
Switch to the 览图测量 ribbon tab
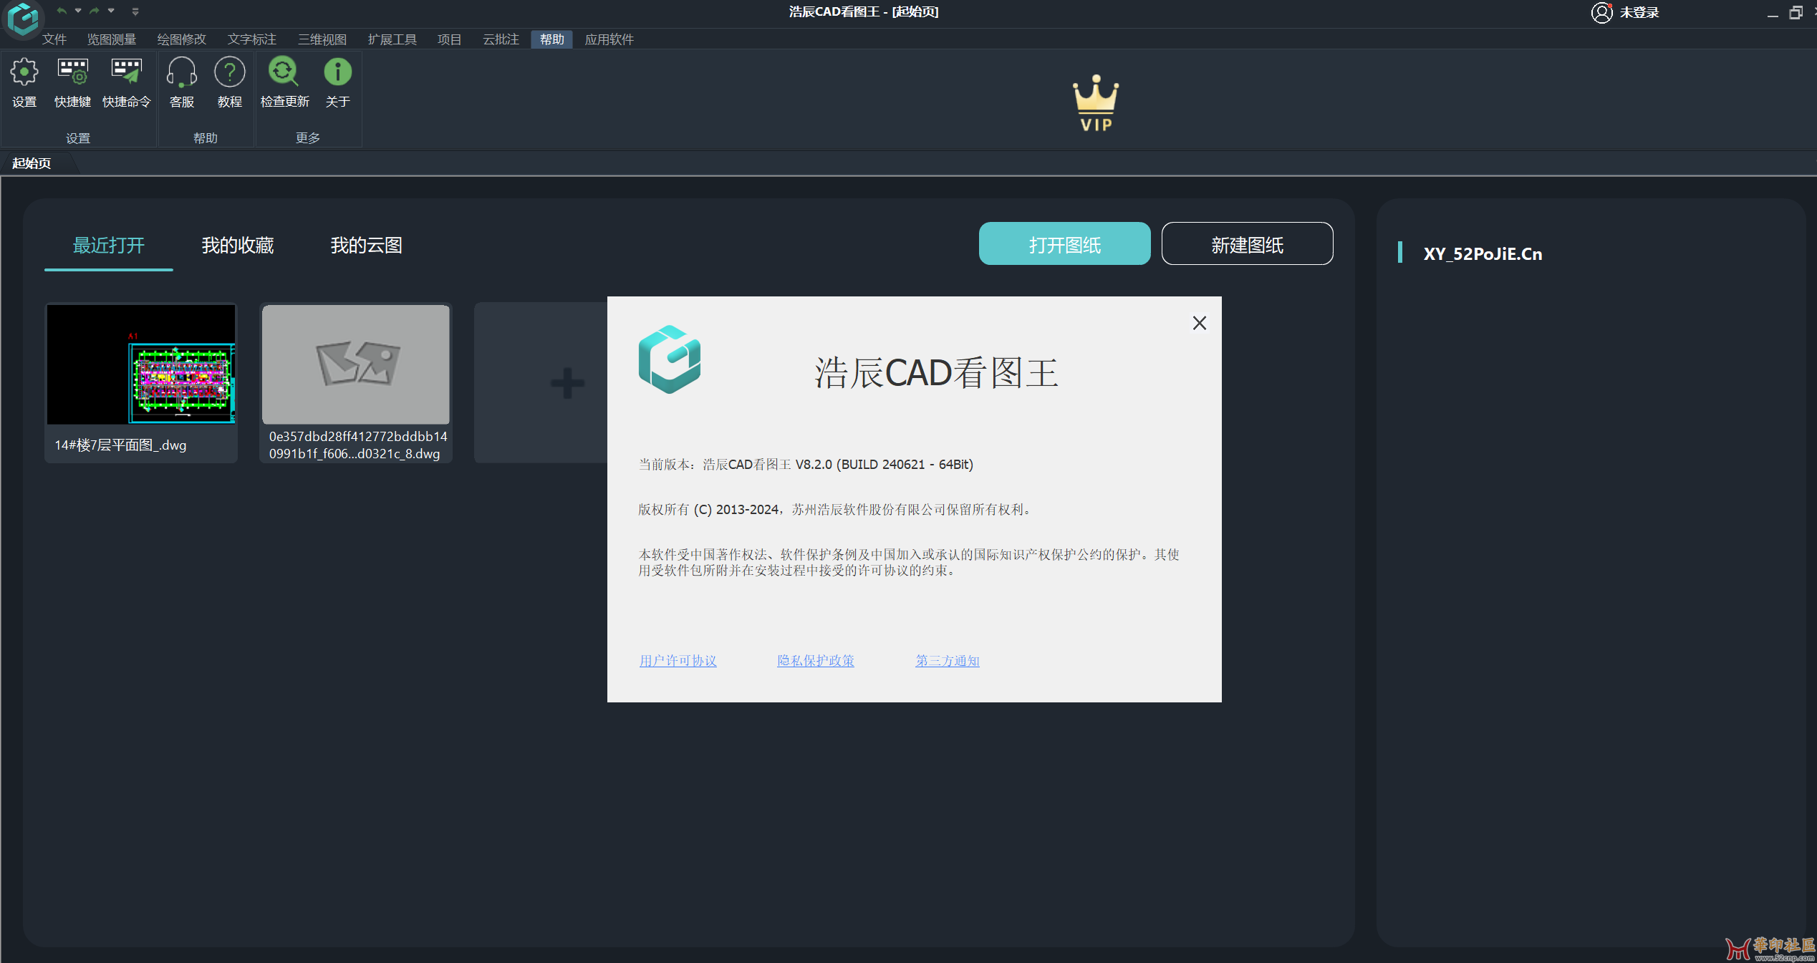tap(112, 39)
